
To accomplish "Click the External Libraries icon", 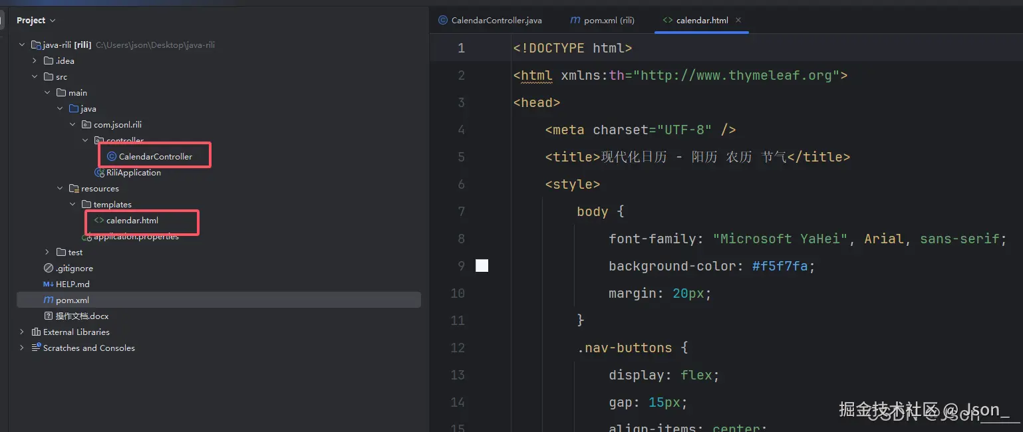I will [36, 332].
